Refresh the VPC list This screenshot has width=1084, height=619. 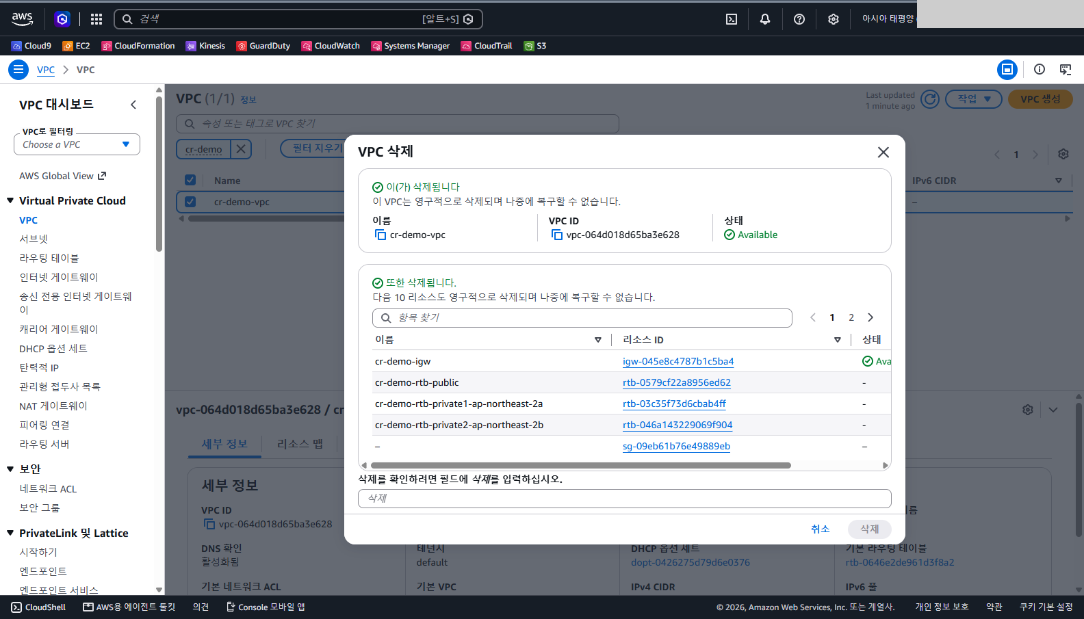(930, 99)
